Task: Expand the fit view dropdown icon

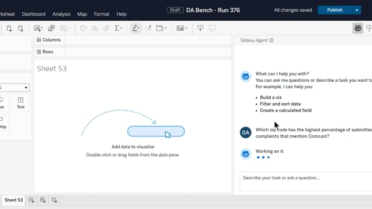Action: (162, 28)
